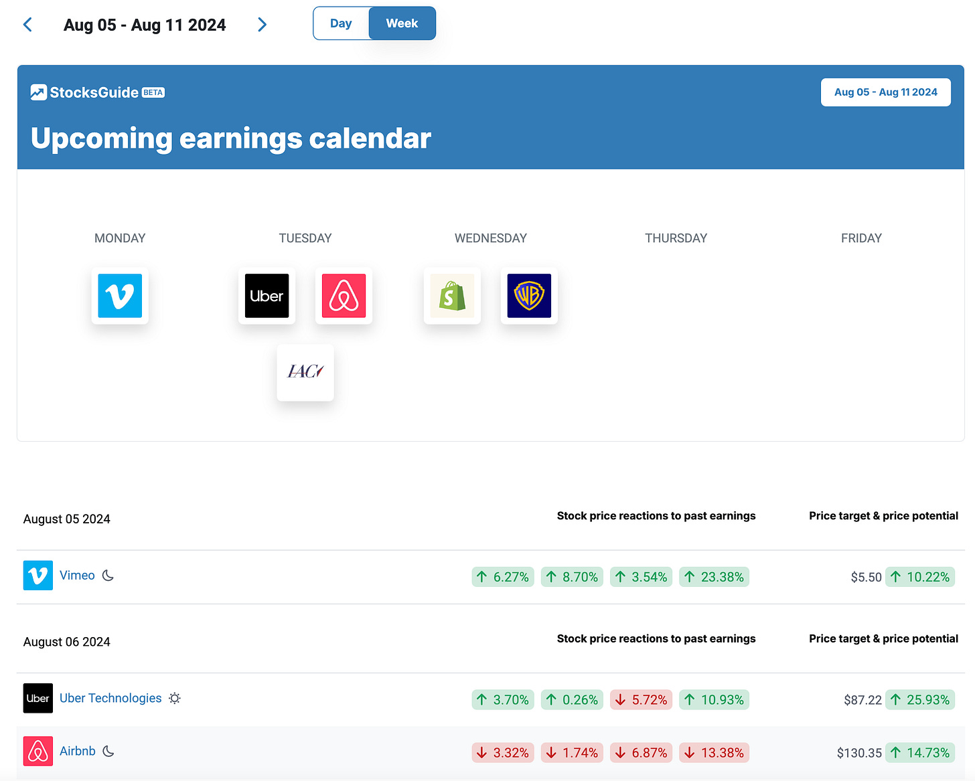
Task: Click the THURSDAY column header
Action: [x=676, y=238]
